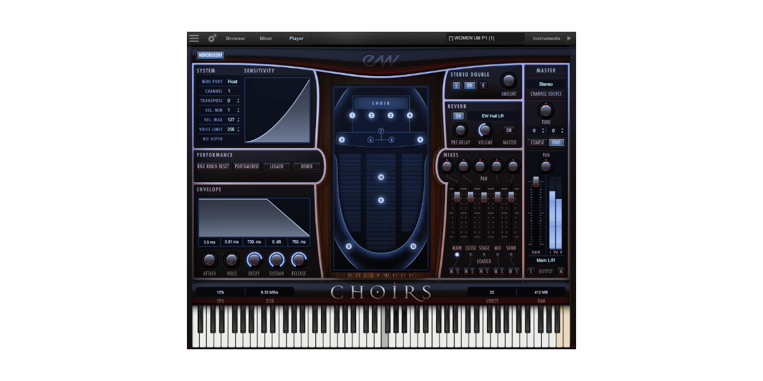Click the WordBuilder button
Screen dimensions: 763x381
tap(210, 55)
